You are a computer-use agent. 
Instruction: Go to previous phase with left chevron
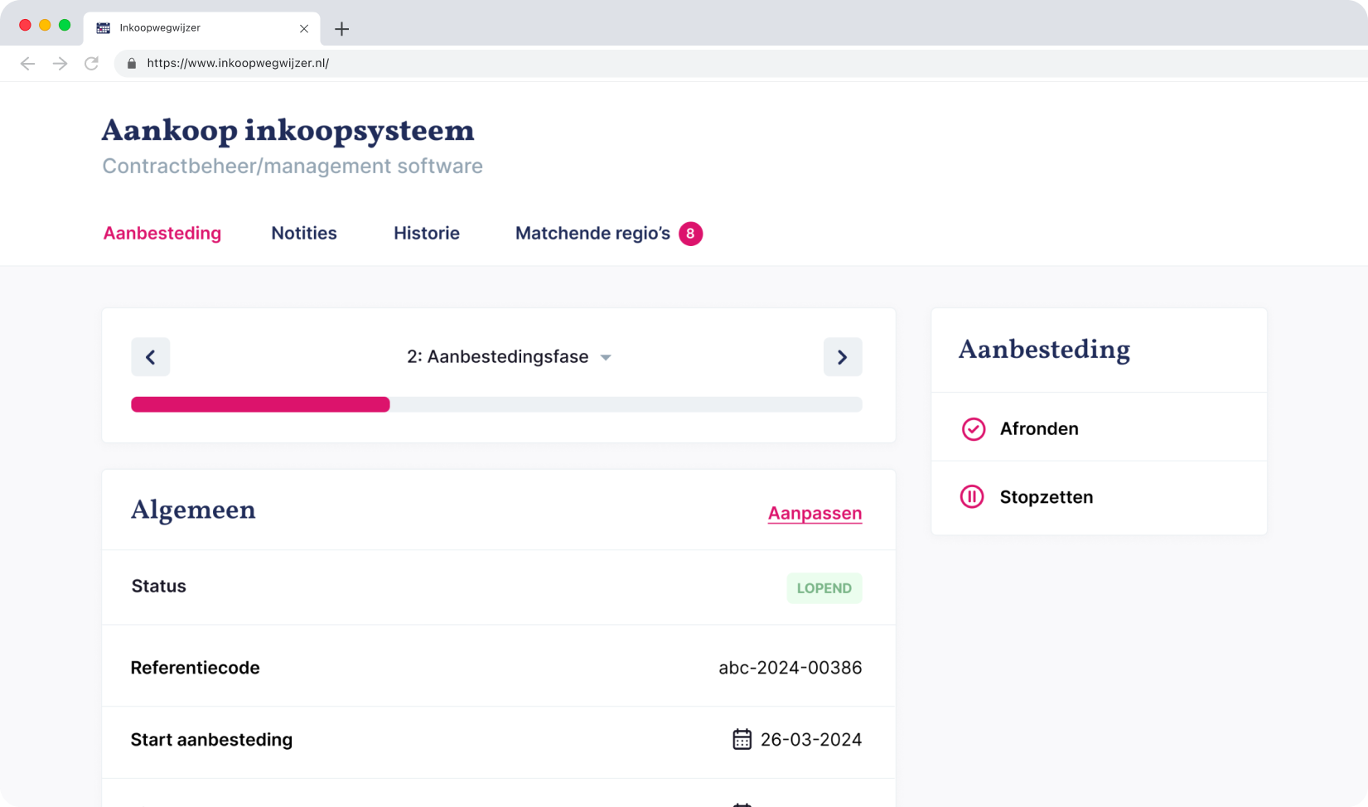coord(151,357)
